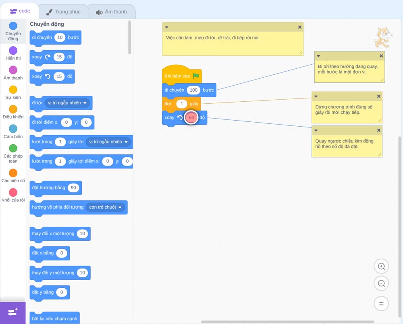
Task: Click the workspace horizontal scrollbar
Action: click(x=287, y=322)
